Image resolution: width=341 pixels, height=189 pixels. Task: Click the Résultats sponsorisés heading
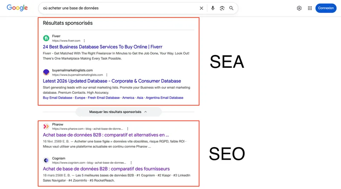coord(68,23)
